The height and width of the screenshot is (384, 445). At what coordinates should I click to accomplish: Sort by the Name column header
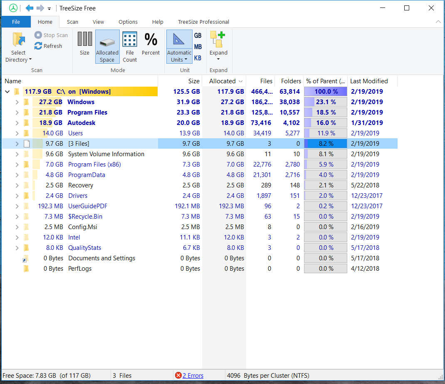pos(80,81)
